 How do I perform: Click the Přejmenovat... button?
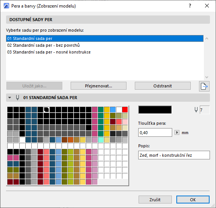[99, 86]
